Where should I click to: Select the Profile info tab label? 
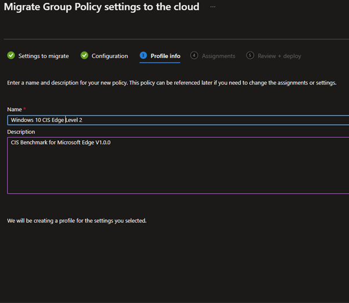click(165, 56)
